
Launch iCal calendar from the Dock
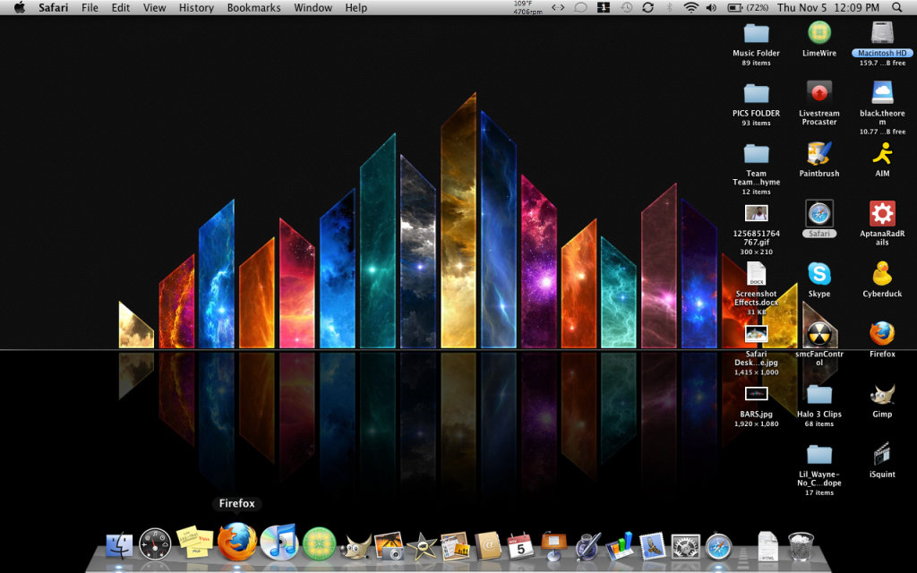click(520, 547)
